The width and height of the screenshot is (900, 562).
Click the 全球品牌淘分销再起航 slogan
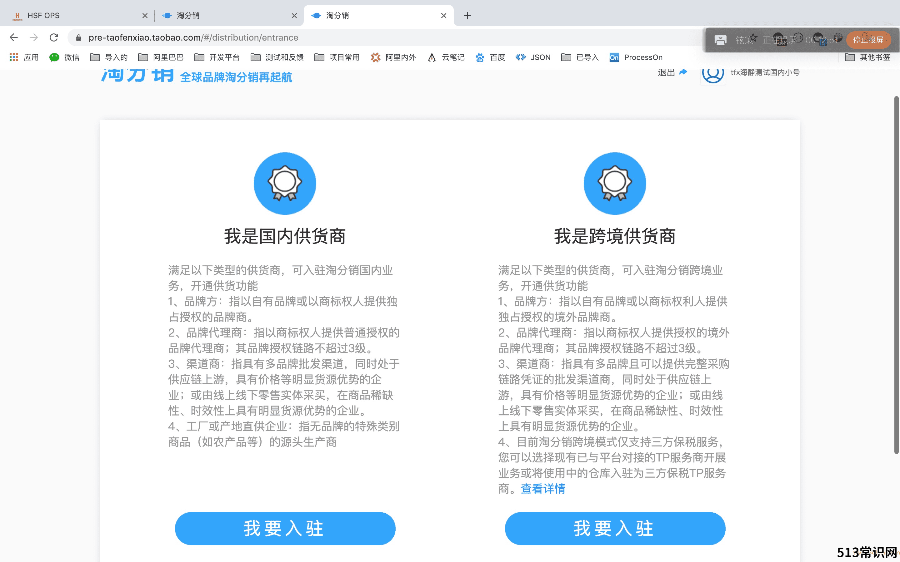point(236,77)
